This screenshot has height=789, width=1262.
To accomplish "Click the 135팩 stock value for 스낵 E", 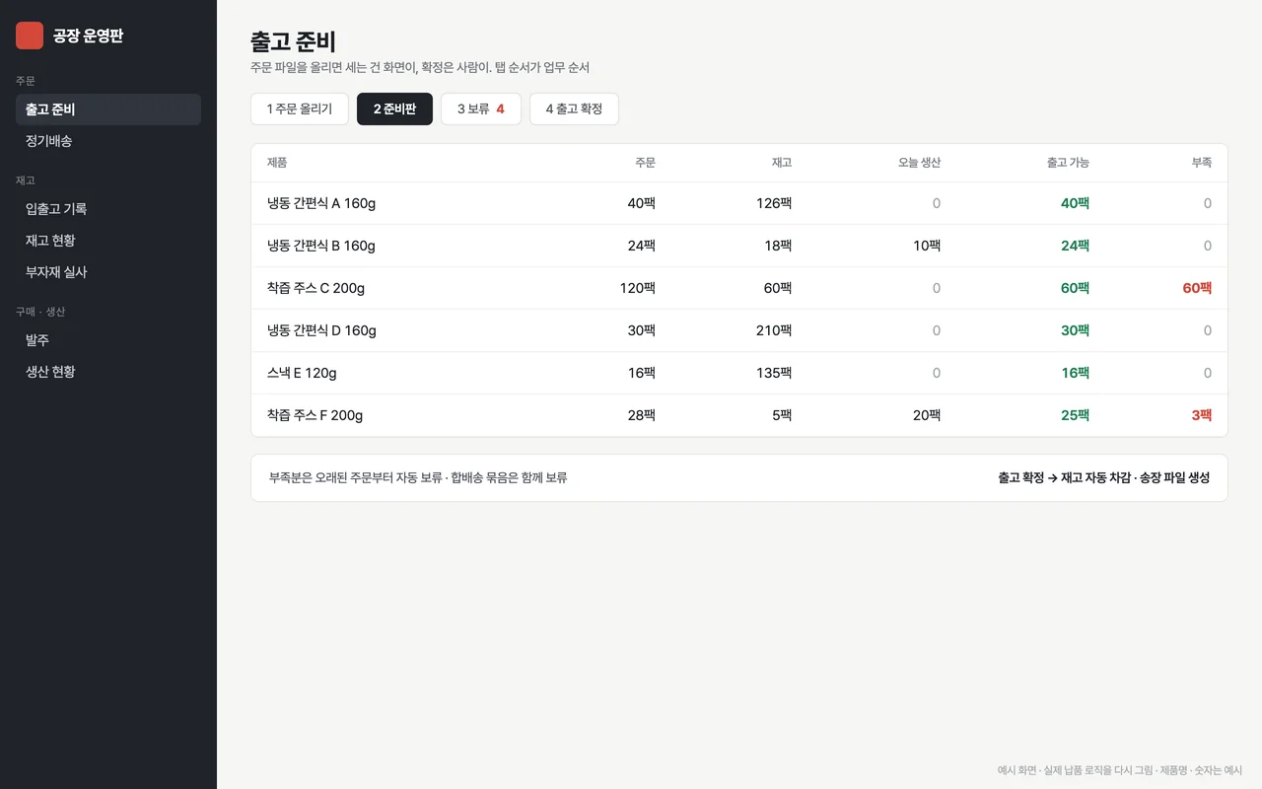I will click(x=774, y=373).
